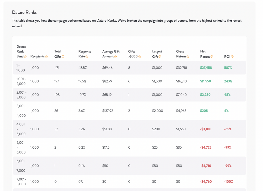Click the ROI info icon
The height and width of the screenshot is (191, 263).
[232, 57]
